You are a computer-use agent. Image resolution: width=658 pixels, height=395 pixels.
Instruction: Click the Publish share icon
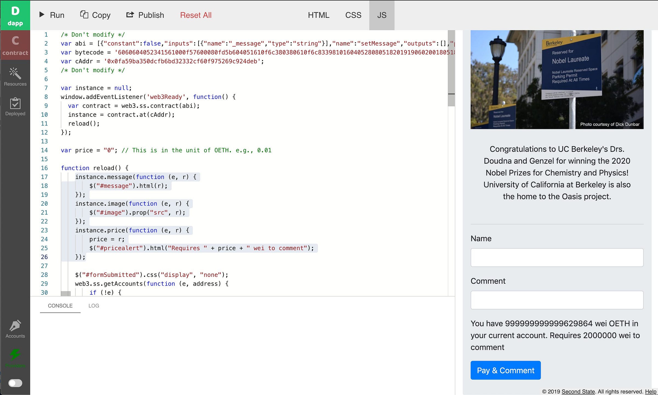[130, 15]
